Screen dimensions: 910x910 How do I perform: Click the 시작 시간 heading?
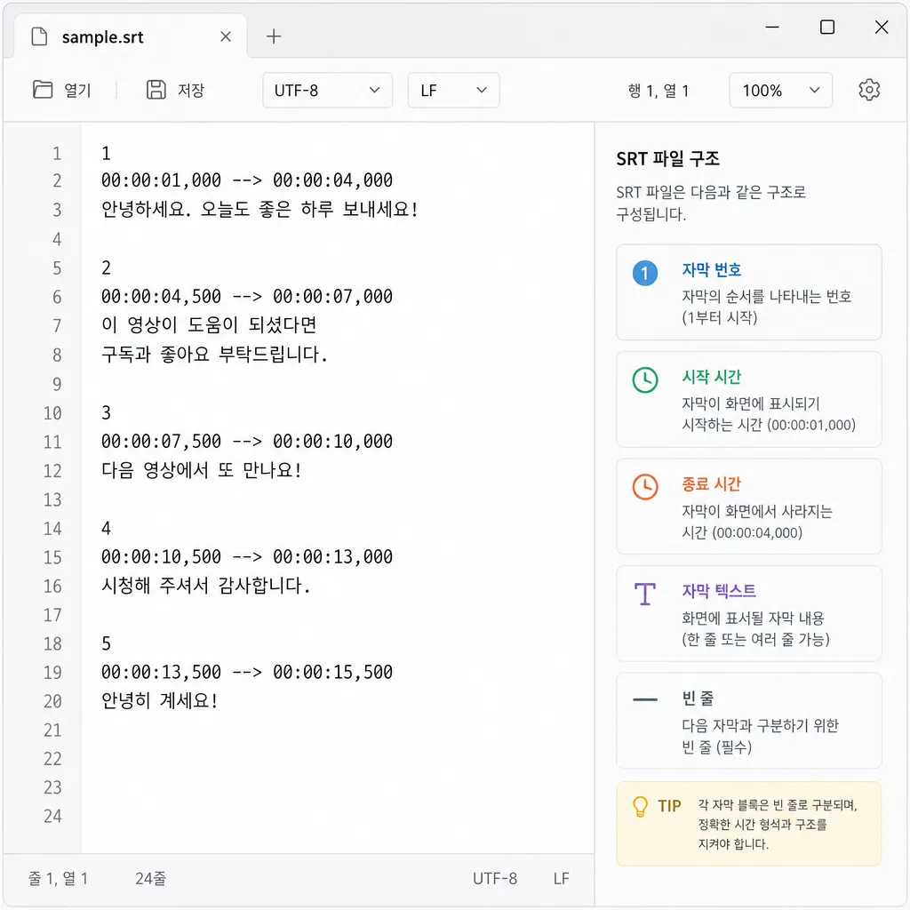coord(712,377)
